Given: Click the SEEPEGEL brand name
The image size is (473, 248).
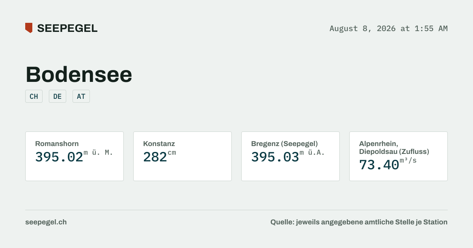Looking at the screenshot, I should (x=67, y=28).
